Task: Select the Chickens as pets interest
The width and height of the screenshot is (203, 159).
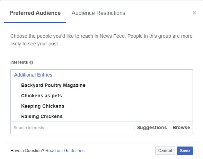Action: click(x=42, y=96)
